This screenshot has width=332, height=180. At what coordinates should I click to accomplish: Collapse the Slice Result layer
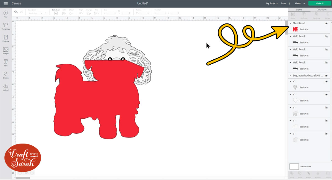[x=290, y=23]
